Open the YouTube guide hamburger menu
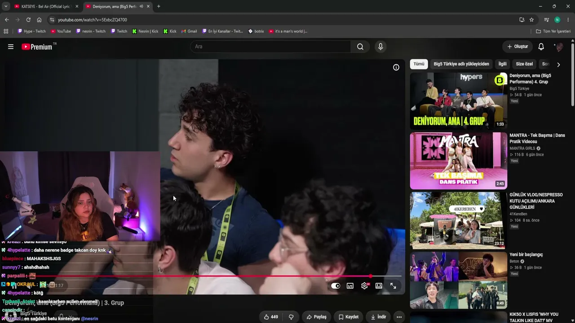The image size is (575, 323). (x=11, y=47)
